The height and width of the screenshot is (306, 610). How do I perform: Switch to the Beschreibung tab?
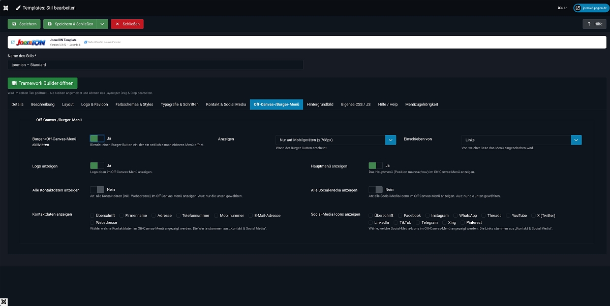click(43, 105)
